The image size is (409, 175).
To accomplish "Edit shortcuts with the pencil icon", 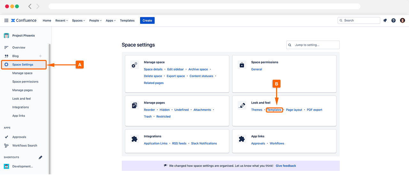I will [x=40, y=157].
